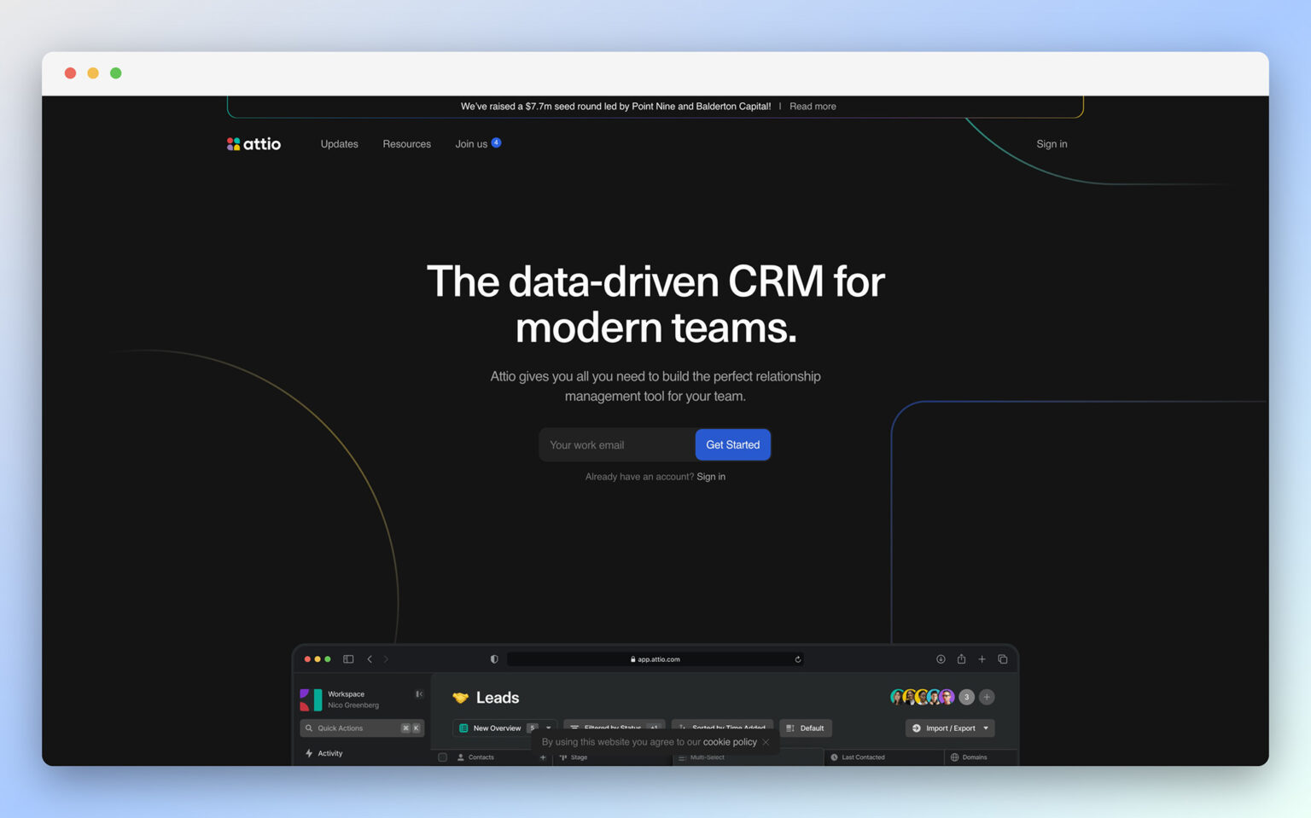Viewport: 1311px width, 818px height.
Task: Expand the Import / Export dropdown
Action: 986,728
